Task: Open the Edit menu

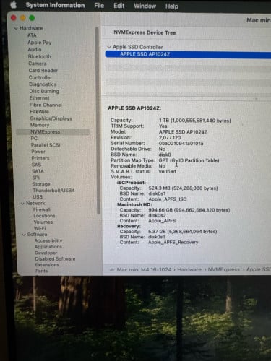Action: 119,6
